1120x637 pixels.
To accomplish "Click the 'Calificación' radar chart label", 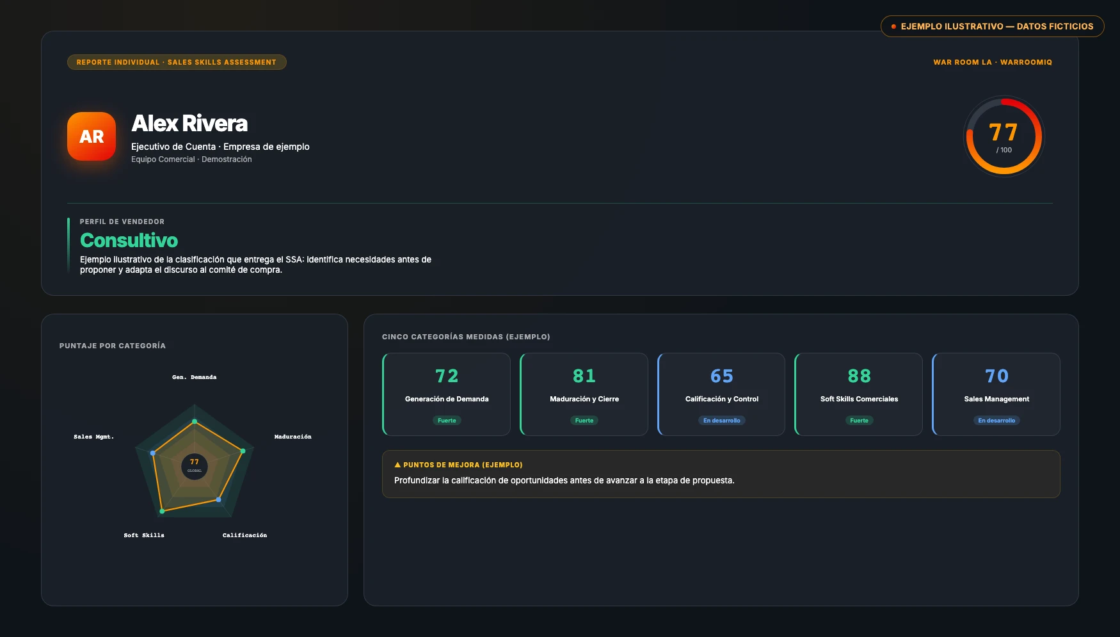I will point(244,535).
